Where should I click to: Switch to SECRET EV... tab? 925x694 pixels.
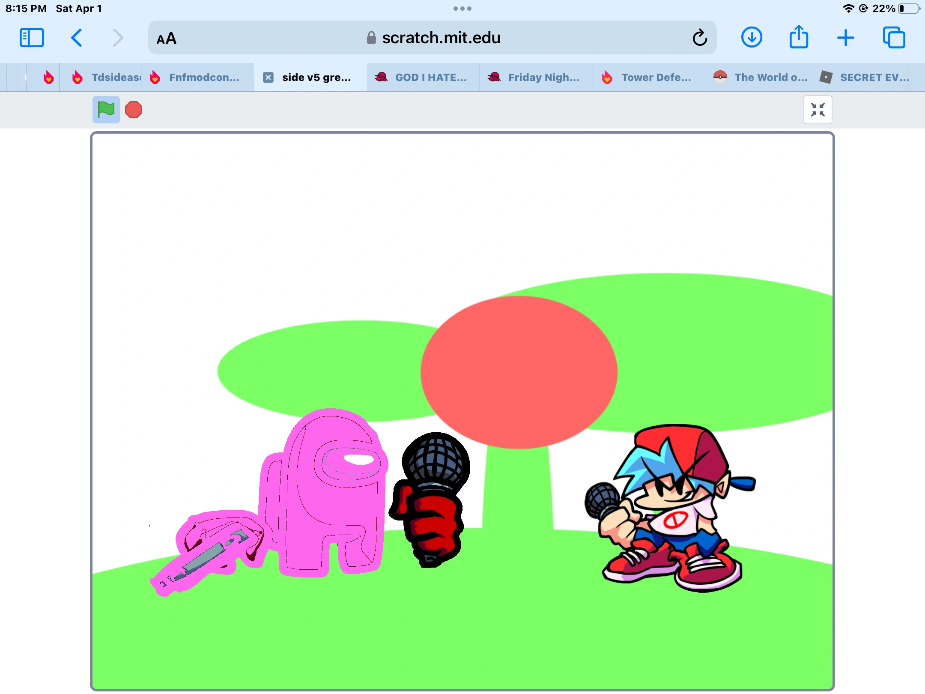pos(874,77)
